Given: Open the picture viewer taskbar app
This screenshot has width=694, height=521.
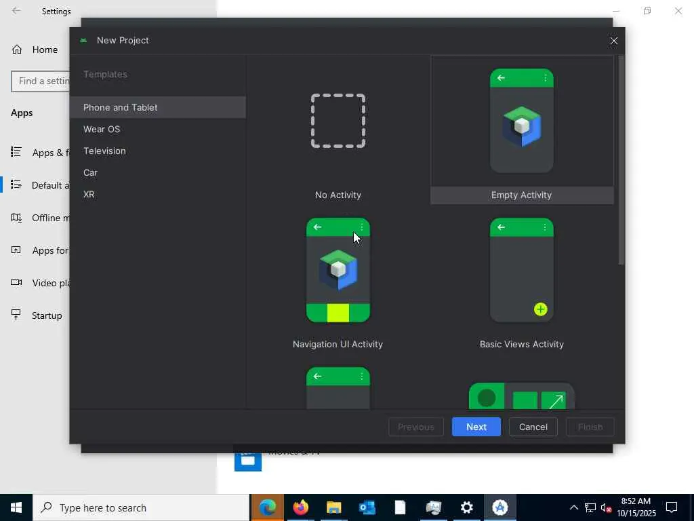Looking at the screenshot, I should pyautogui.click(x=433, y=507).
